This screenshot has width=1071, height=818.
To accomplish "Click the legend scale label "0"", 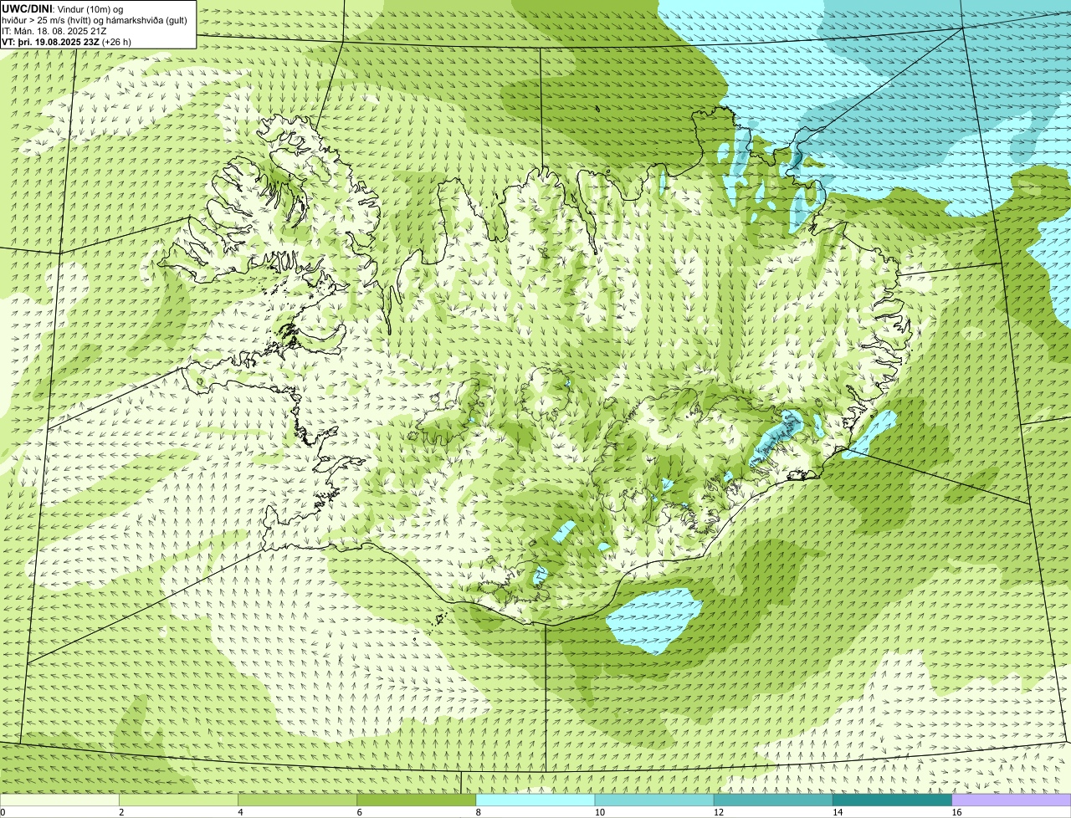I will pyautogui.click(x=3, y=812).
